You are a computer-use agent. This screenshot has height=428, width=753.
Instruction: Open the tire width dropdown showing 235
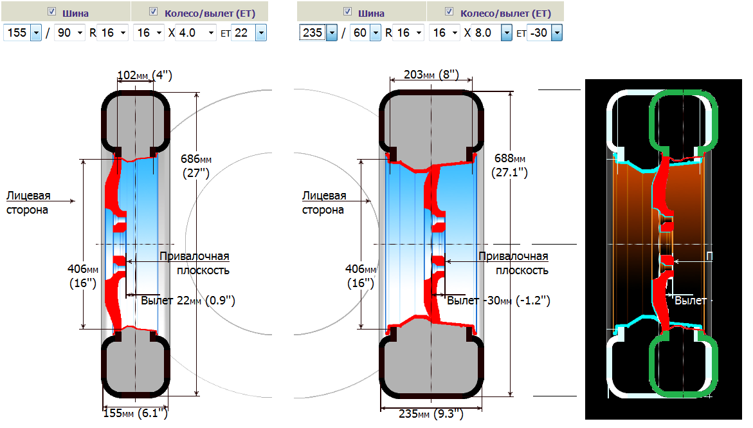[318, 33]
